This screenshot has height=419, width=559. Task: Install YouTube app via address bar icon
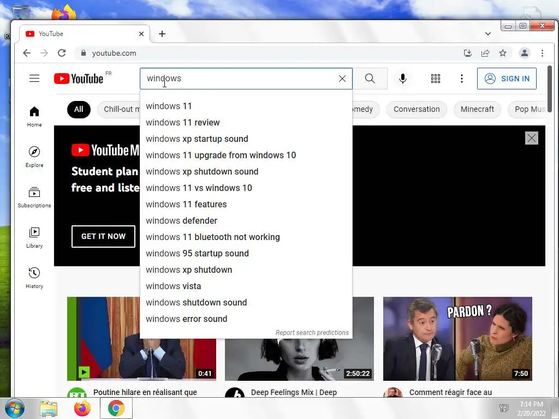(467, 53)
